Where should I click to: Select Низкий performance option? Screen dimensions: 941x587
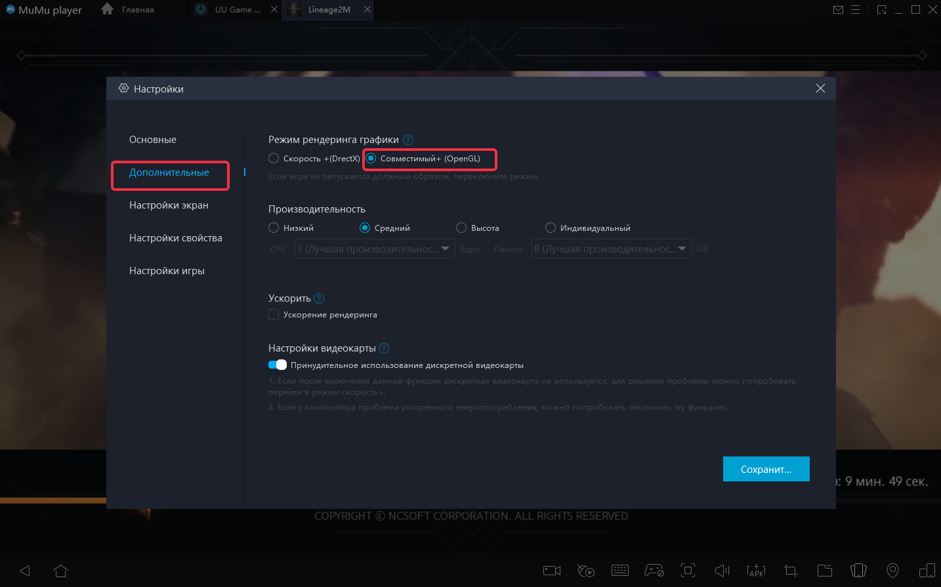point(274,228)
